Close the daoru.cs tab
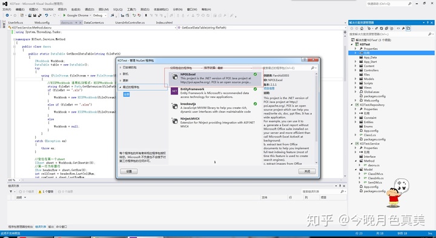Image resolution: width=436 pixels, height=238 pixels. 81,22
